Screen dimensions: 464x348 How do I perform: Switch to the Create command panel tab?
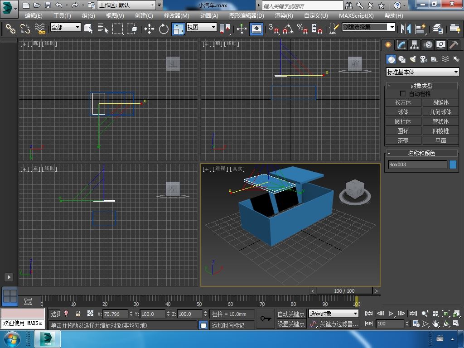click(x=388, y=45)
